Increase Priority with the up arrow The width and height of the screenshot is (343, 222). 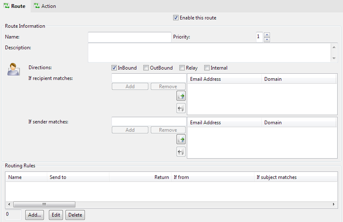point(267,35)
